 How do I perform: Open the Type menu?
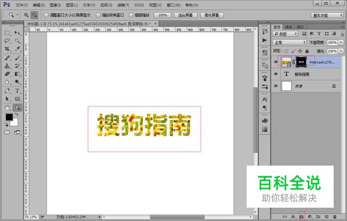point(89,5)
